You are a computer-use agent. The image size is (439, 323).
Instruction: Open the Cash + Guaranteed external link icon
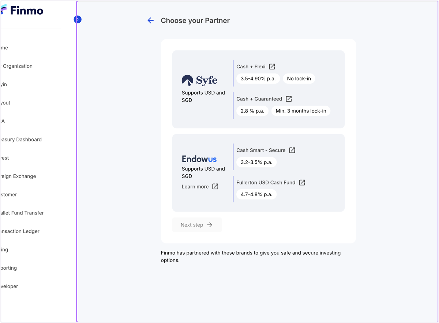coord(289,99)
